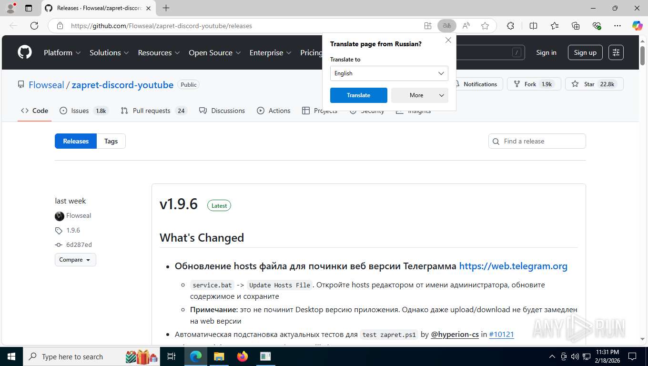This screenshot has width=648, height=366.
Task: Launch Firefox from taskbar
Action: click(242, 356)
